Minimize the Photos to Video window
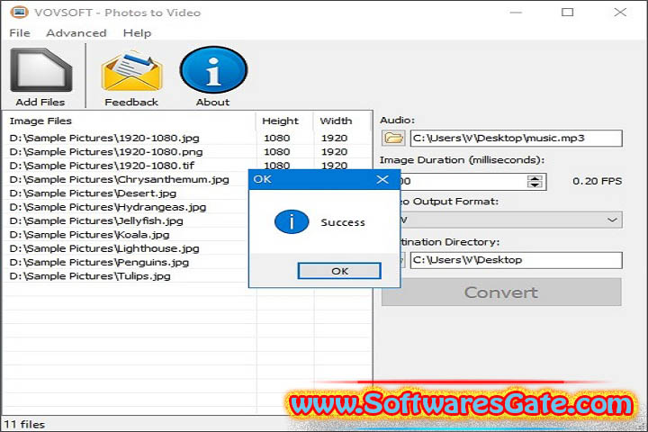The height and width of the screenshot is (432, 648). (x=516, y=13)
